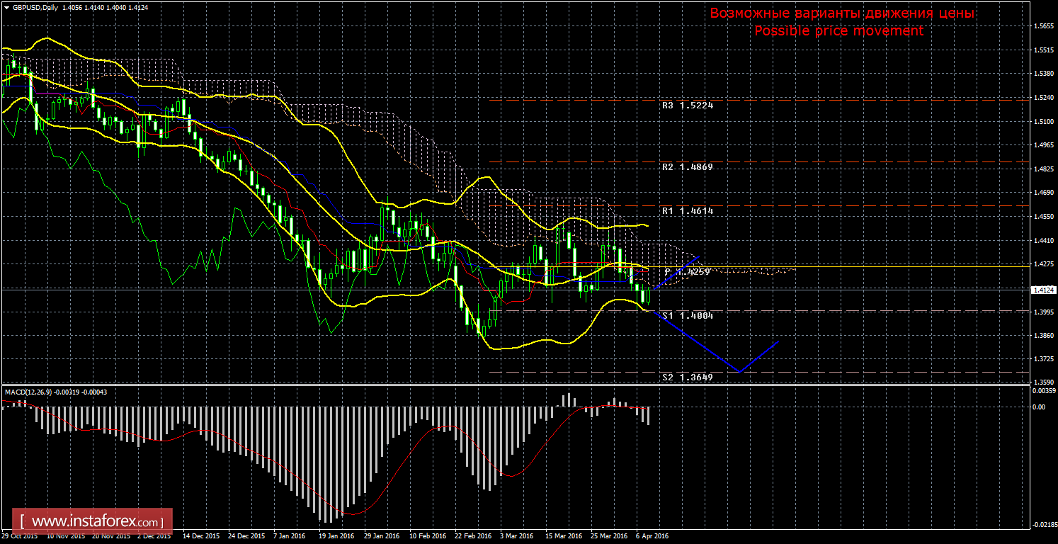Image resolution: width=1058 pixels, height=544 pixels.
Task: Click price axis value 1.5515
Action: (x=1044, y=50)
